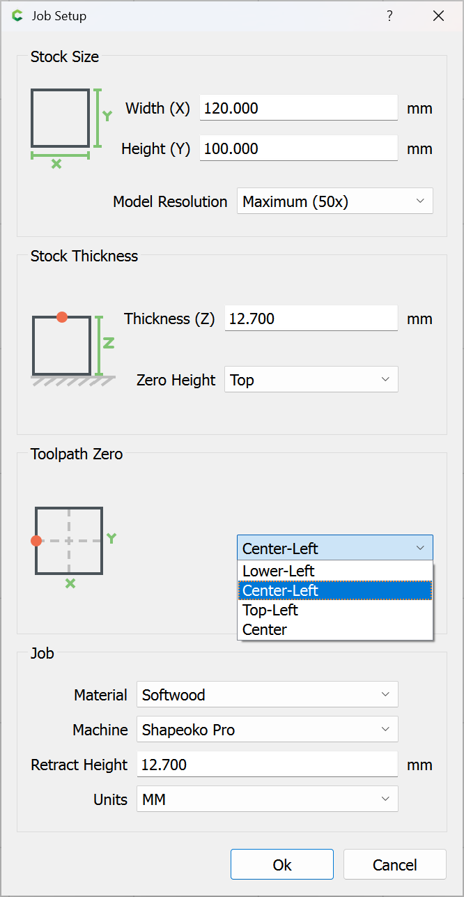464x897 pixels.
Task: Close the Job Setup dialog
Action: tap(438, 16)
